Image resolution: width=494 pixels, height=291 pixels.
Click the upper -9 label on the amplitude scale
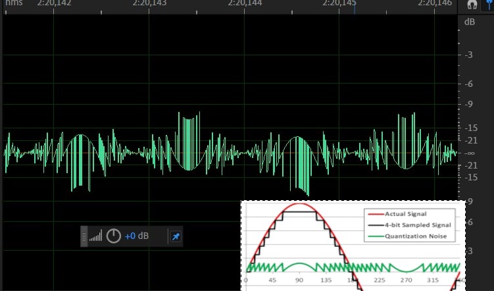coord(469,104)
